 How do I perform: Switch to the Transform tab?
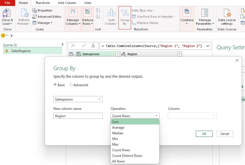(42, 3)
